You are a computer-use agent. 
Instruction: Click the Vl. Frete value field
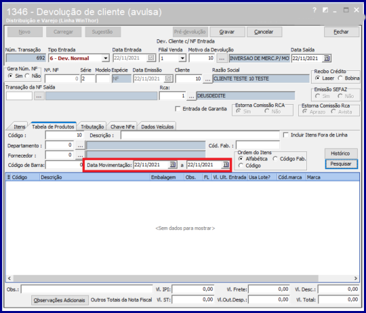[x=269, y=289]
